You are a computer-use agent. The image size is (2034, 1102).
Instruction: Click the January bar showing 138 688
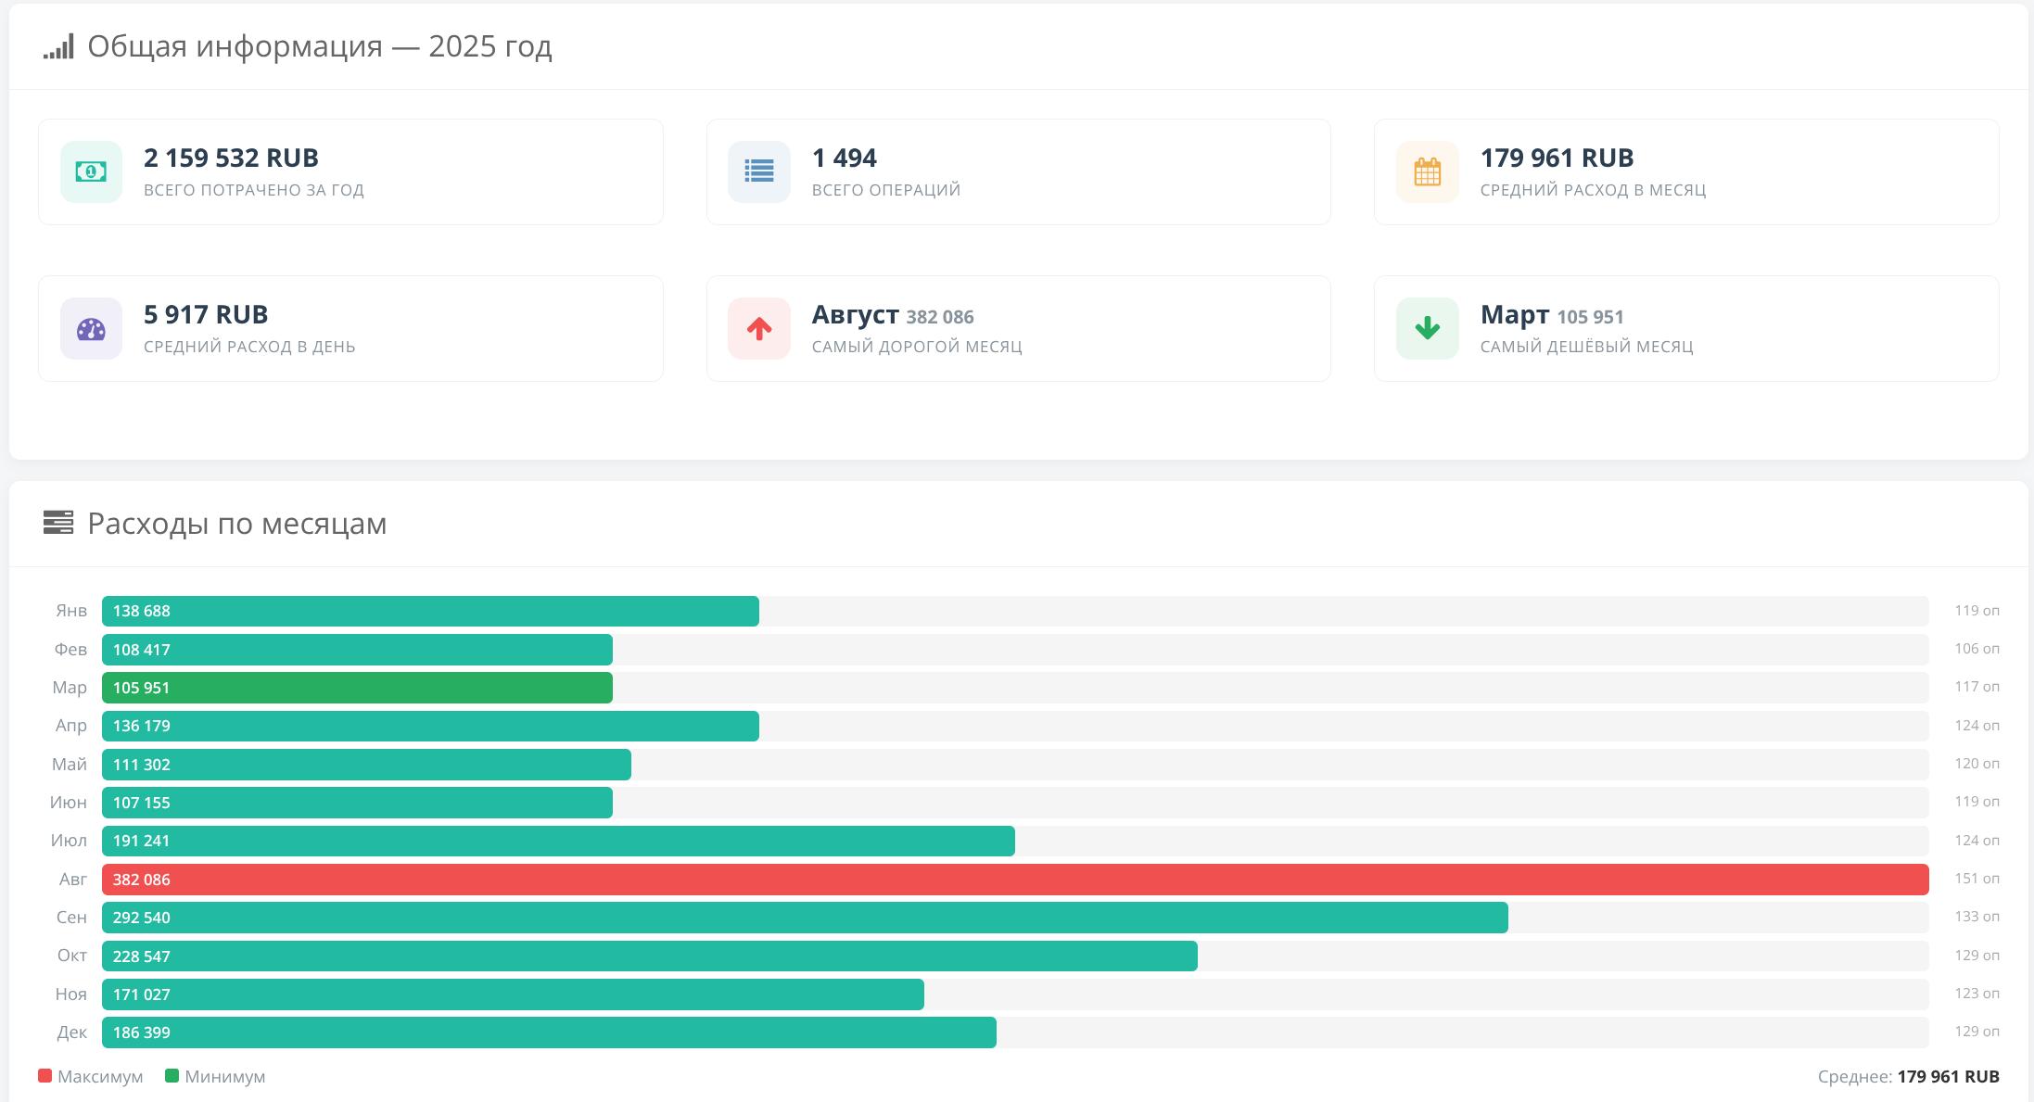coord(430,611)
